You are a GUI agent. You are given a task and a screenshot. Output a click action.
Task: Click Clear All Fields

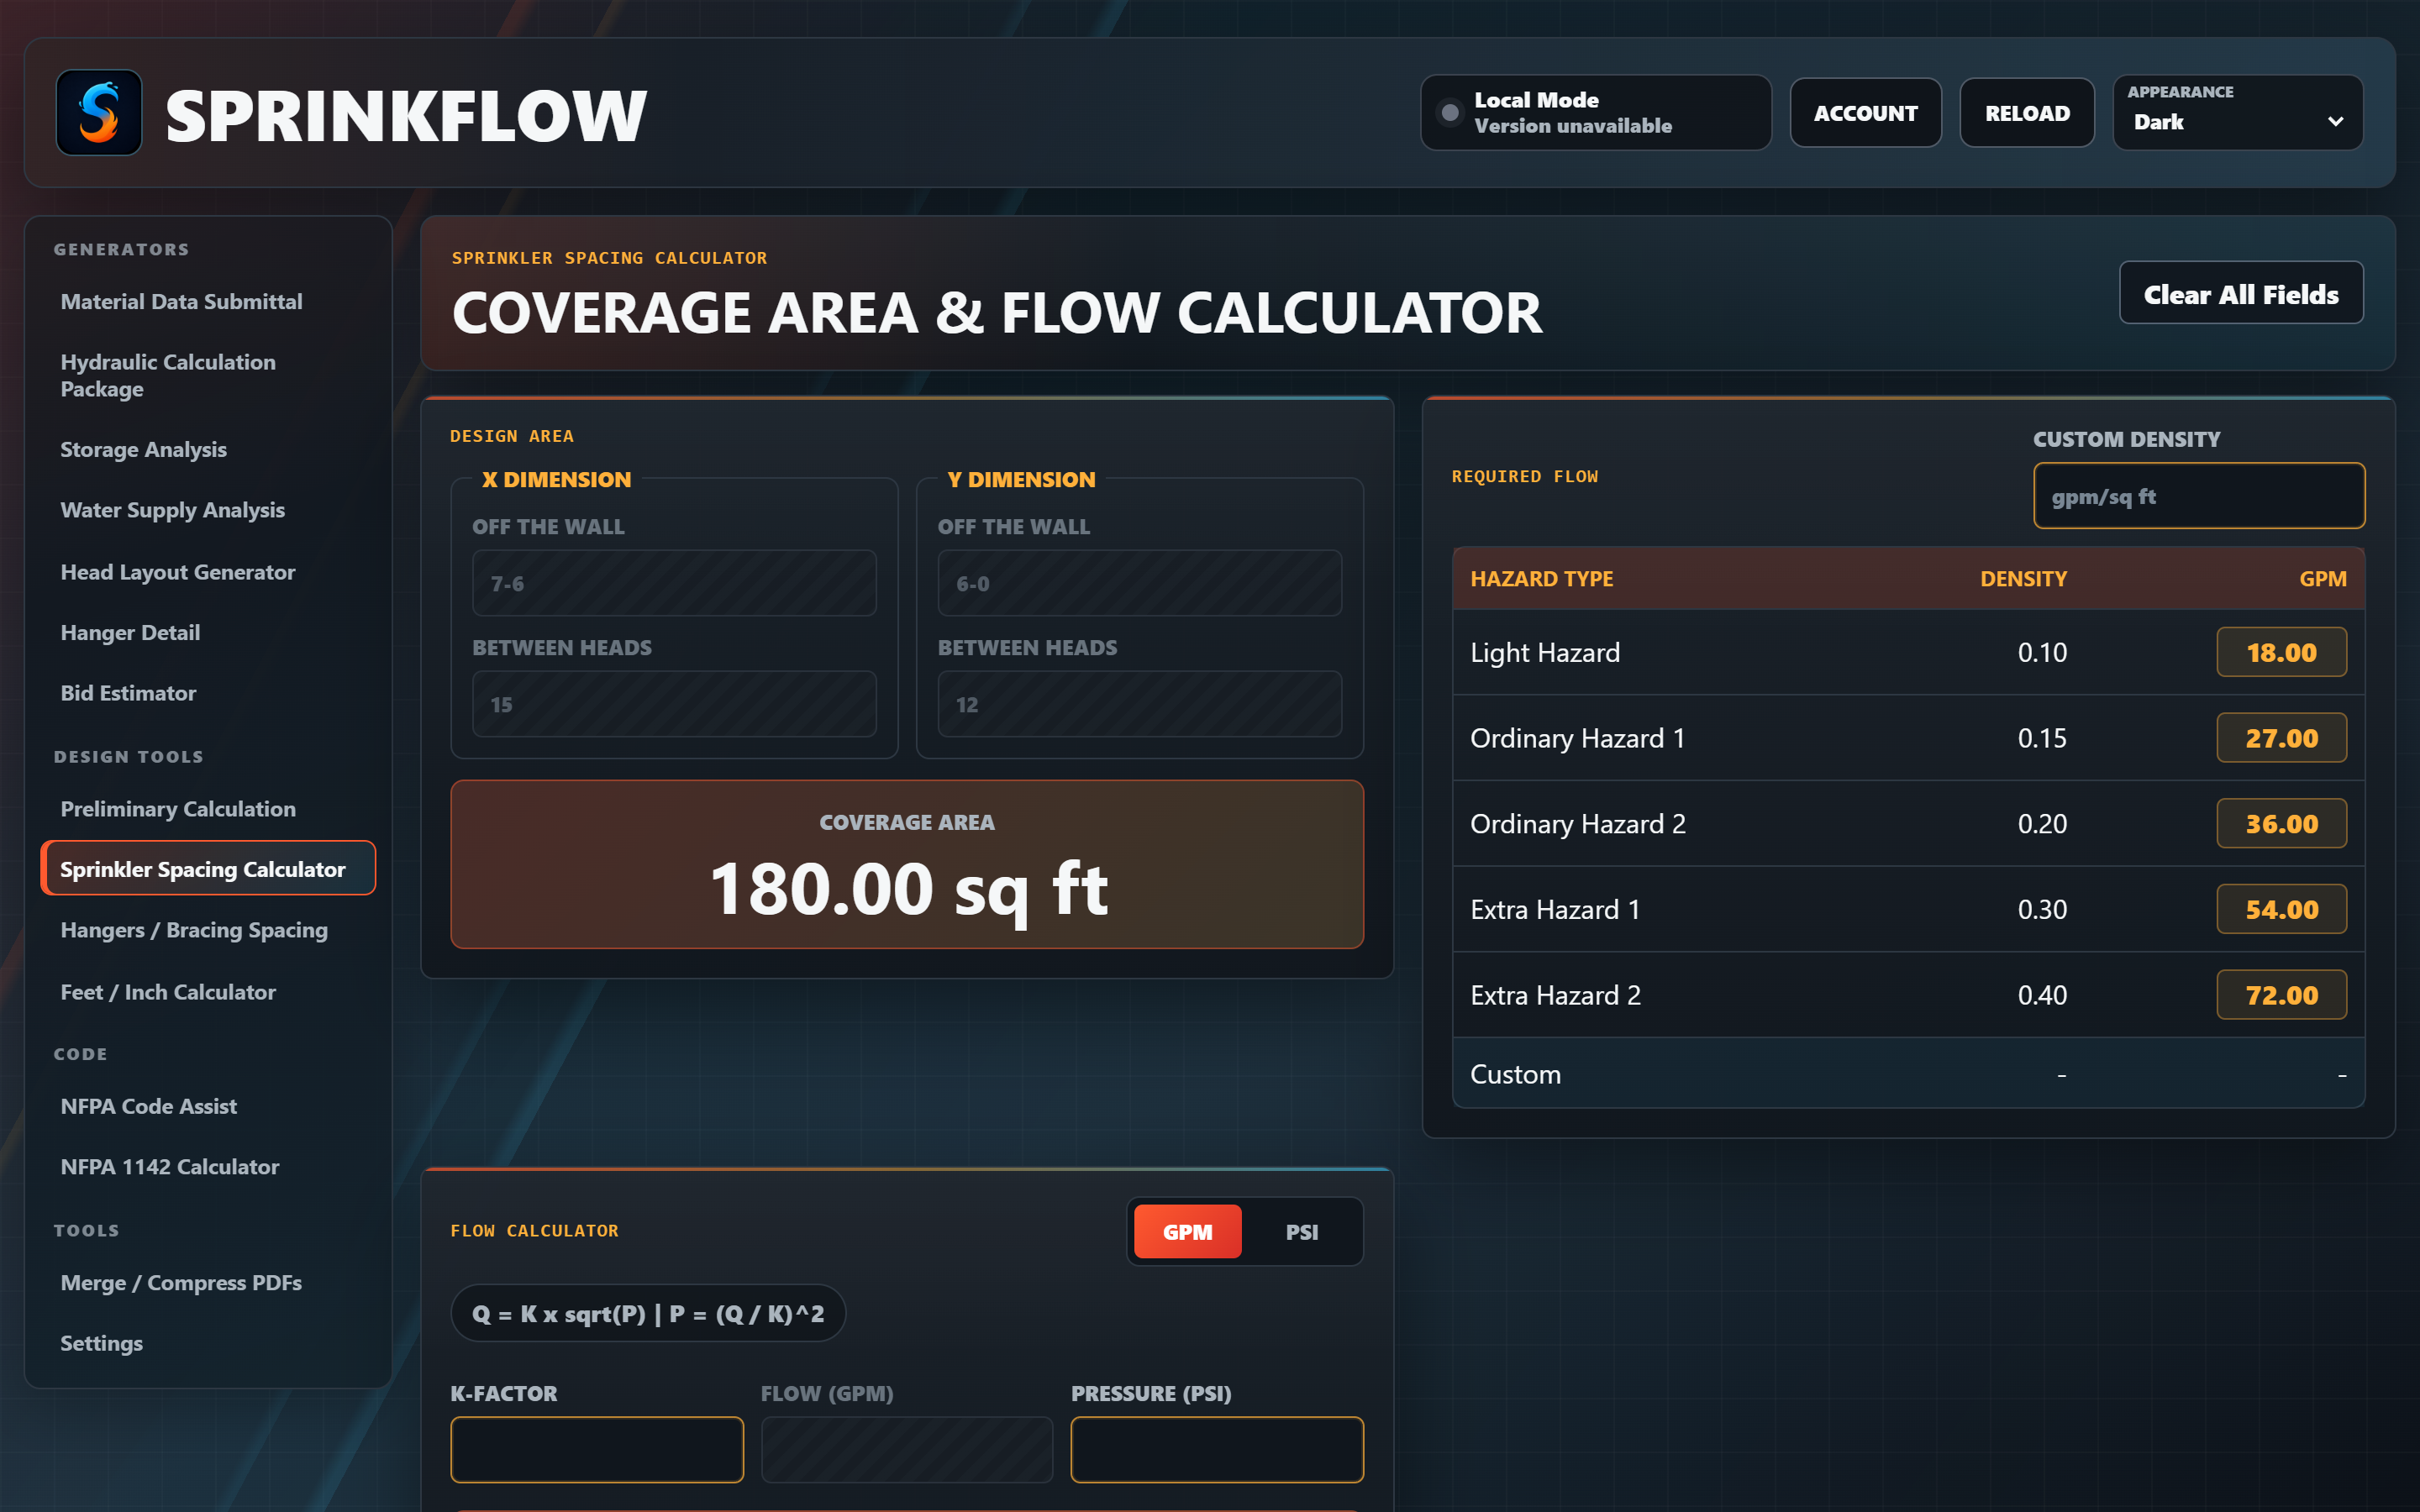tap(2241, 293)
